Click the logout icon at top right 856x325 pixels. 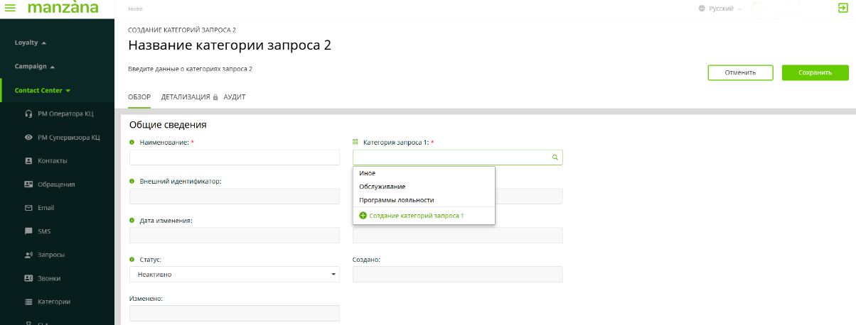[x=843, y=9]
